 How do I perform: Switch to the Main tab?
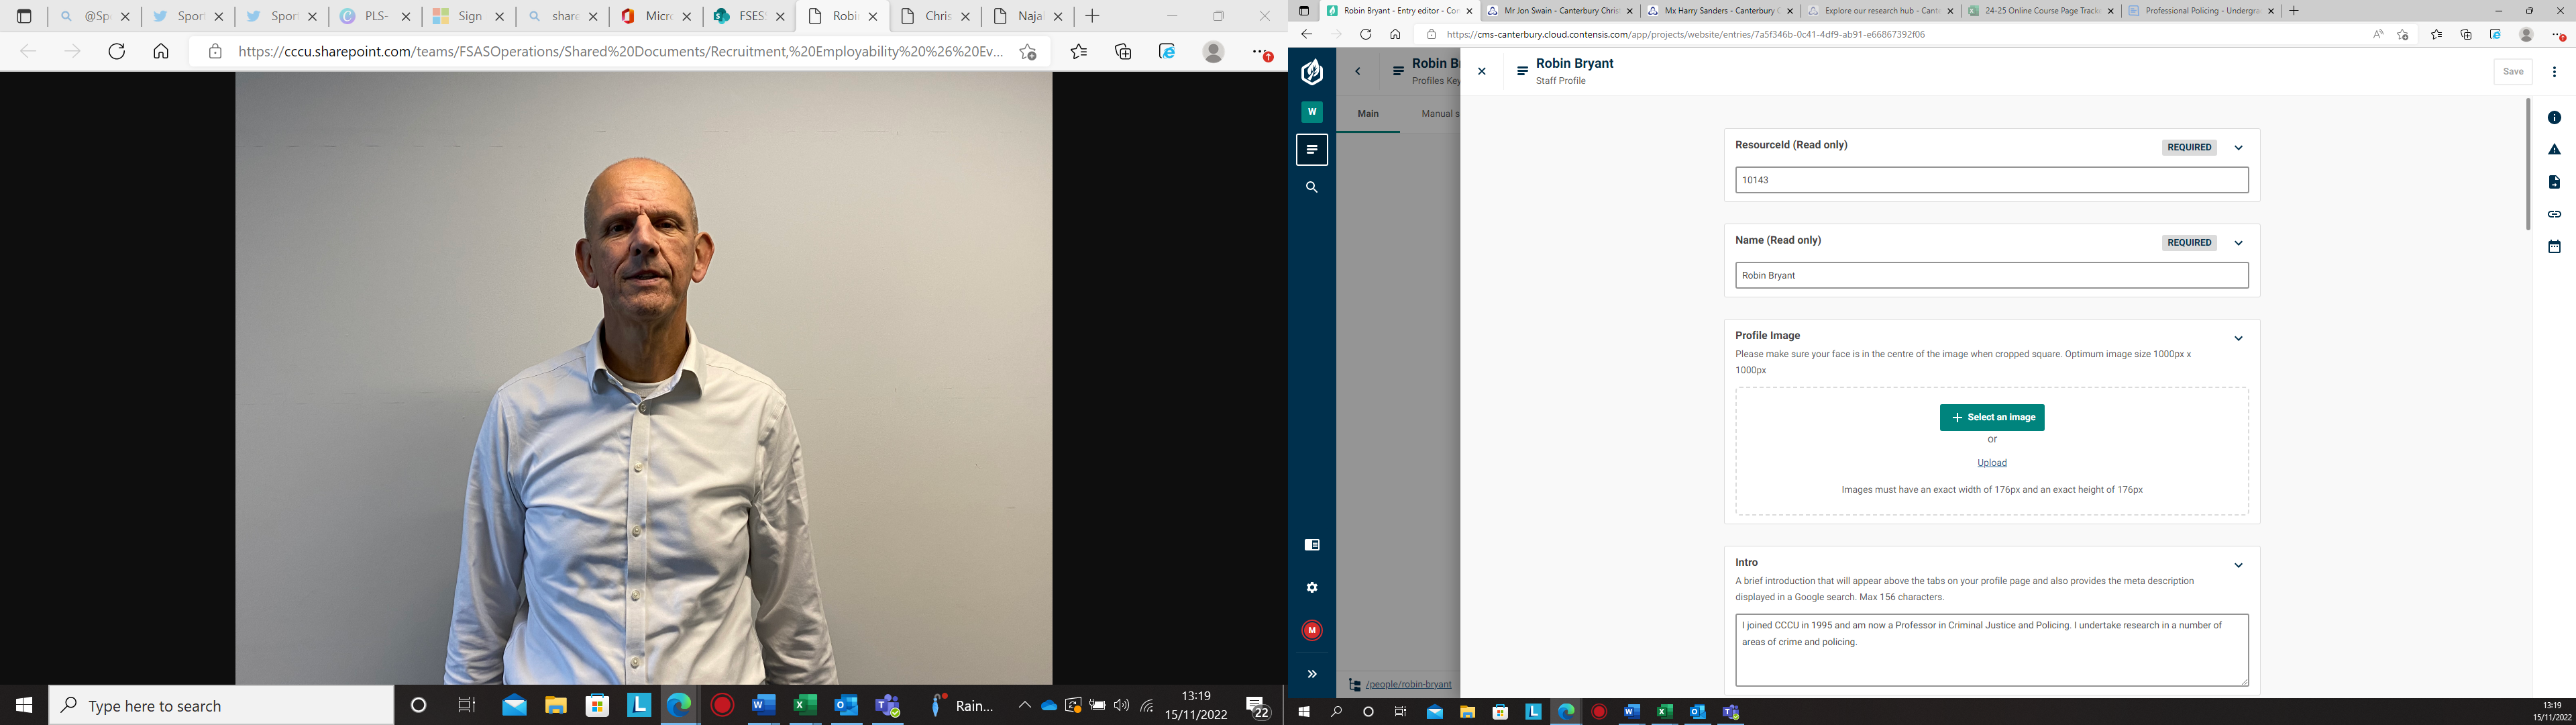point(1367,114)
